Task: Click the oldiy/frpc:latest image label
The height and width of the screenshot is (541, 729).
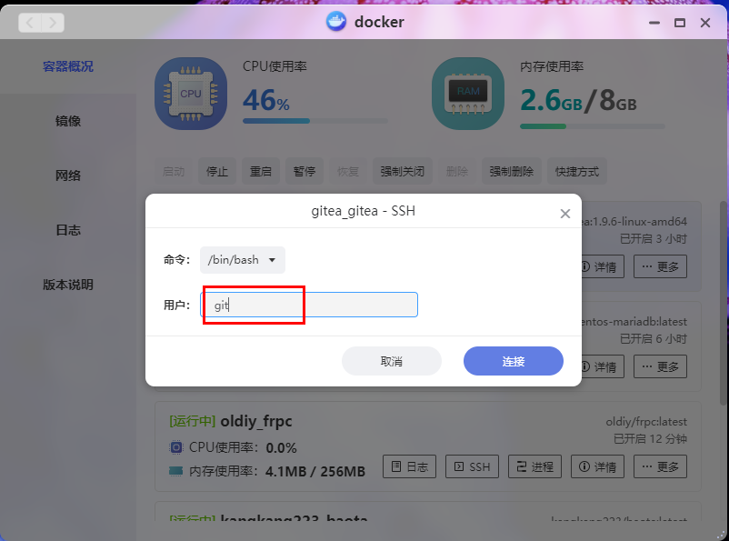Action: click(x=646, y=422)
